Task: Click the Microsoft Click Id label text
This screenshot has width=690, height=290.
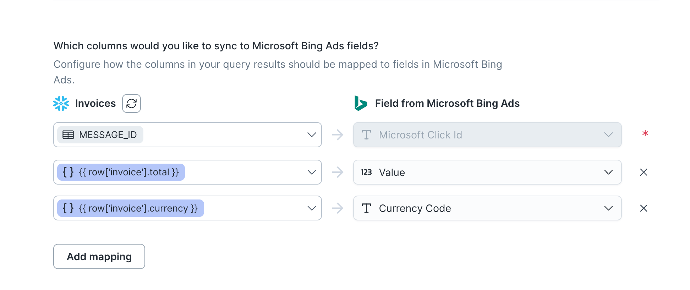Action: tap(421, 135)
